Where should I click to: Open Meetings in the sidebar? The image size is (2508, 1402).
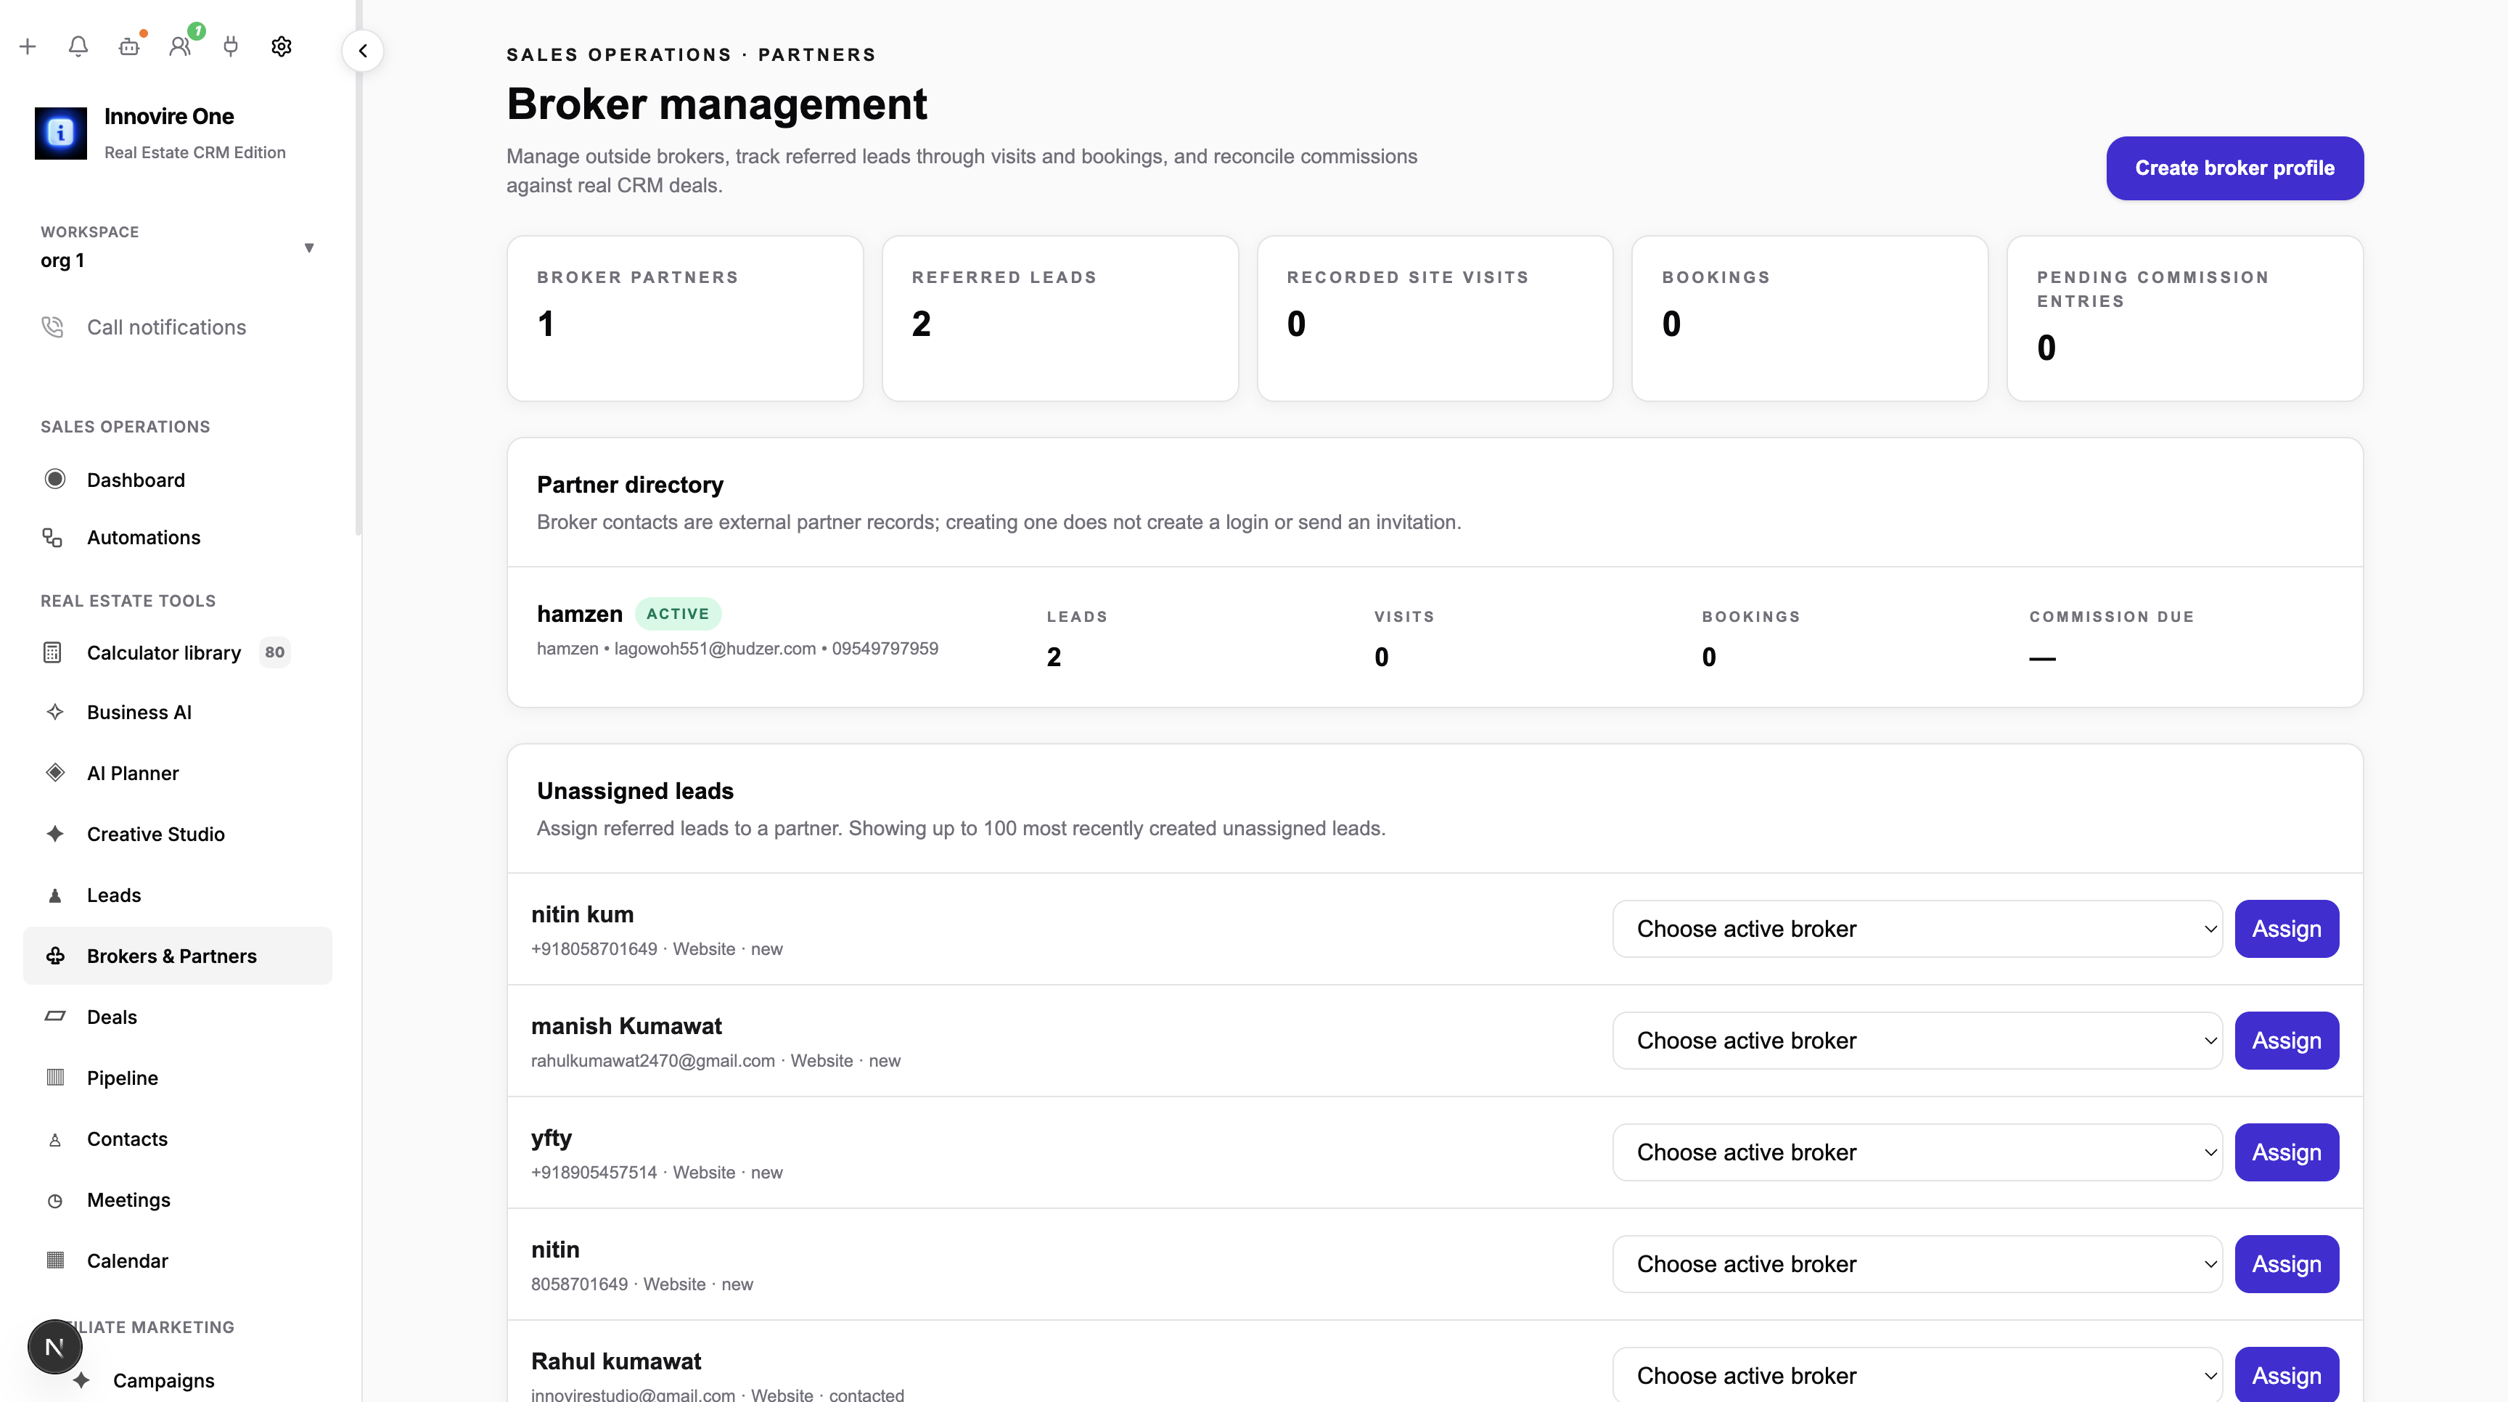pos(177,1200)
